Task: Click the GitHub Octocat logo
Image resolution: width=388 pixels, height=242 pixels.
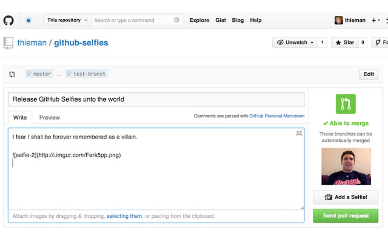Action: (9, 20)
